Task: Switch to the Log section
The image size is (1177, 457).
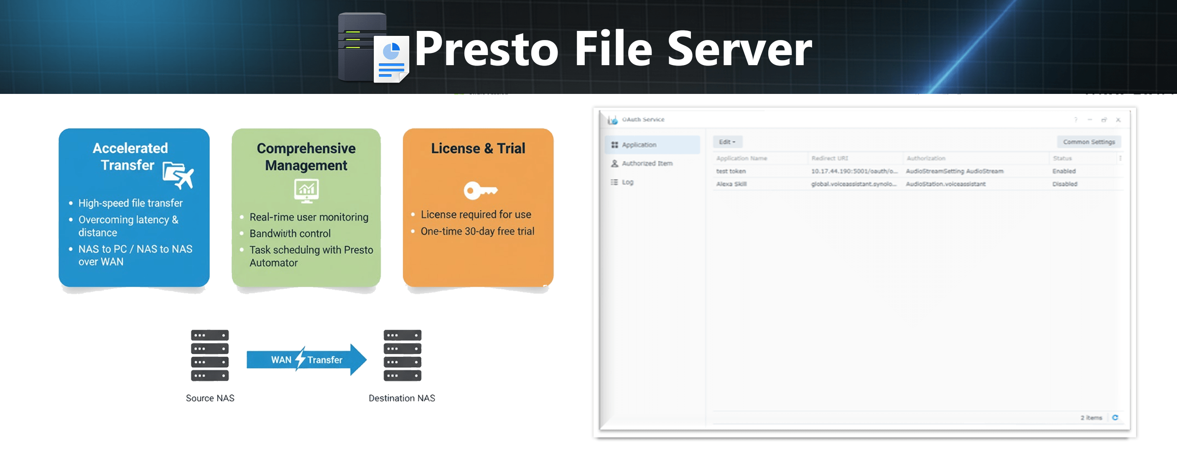Action: pos(628,182)
